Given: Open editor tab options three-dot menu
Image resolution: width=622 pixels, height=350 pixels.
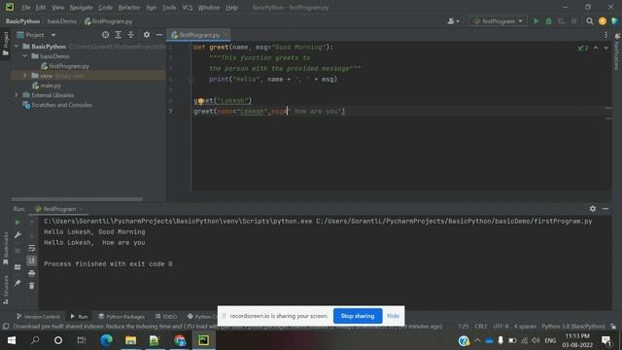Looking at the screenshot, I should 605,35.
